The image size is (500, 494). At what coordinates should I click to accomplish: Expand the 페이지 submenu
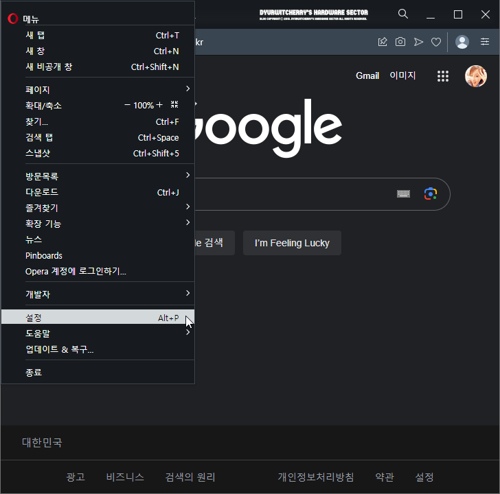98,89
